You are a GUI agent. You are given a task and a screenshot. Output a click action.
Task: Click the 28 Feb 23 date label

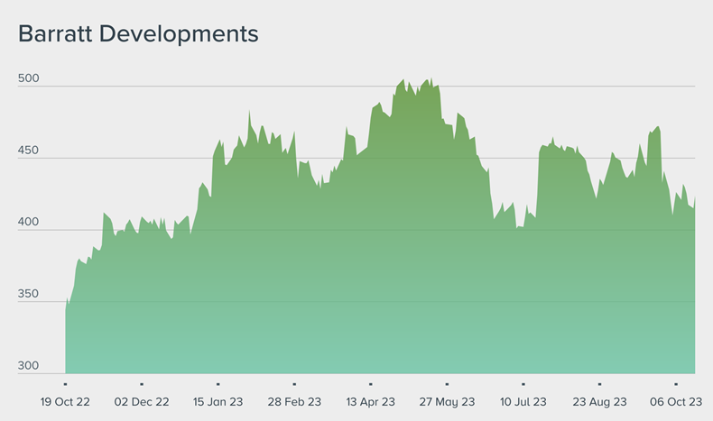tap(294, 401)
